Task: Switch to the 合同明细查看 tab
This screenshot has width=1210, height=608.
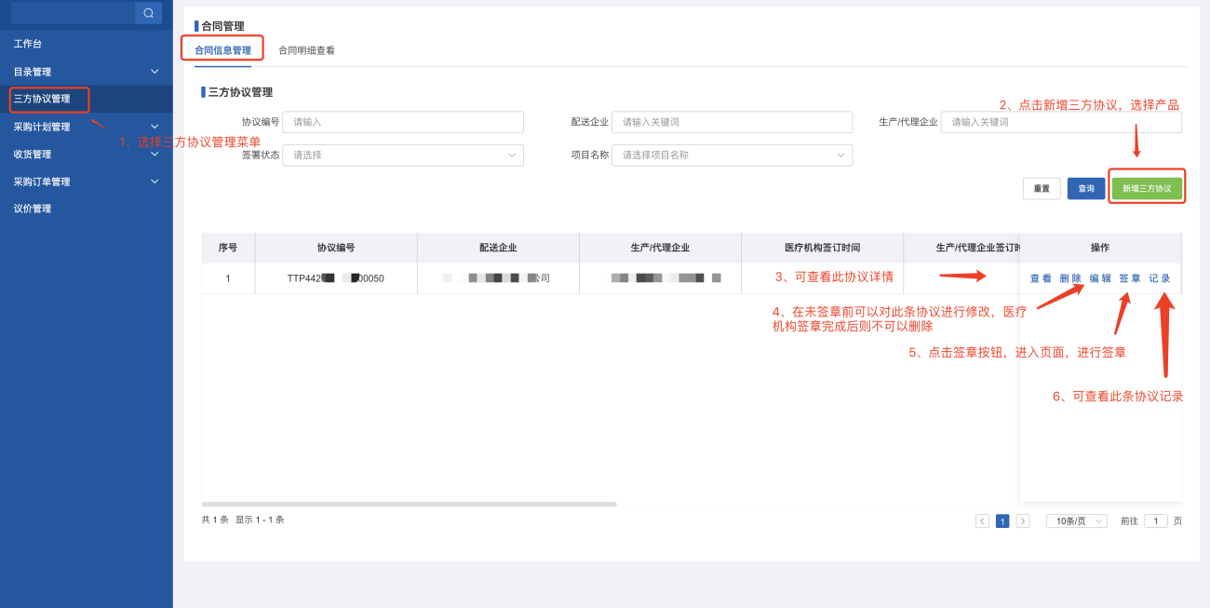Action: click(x=306, y=50)
